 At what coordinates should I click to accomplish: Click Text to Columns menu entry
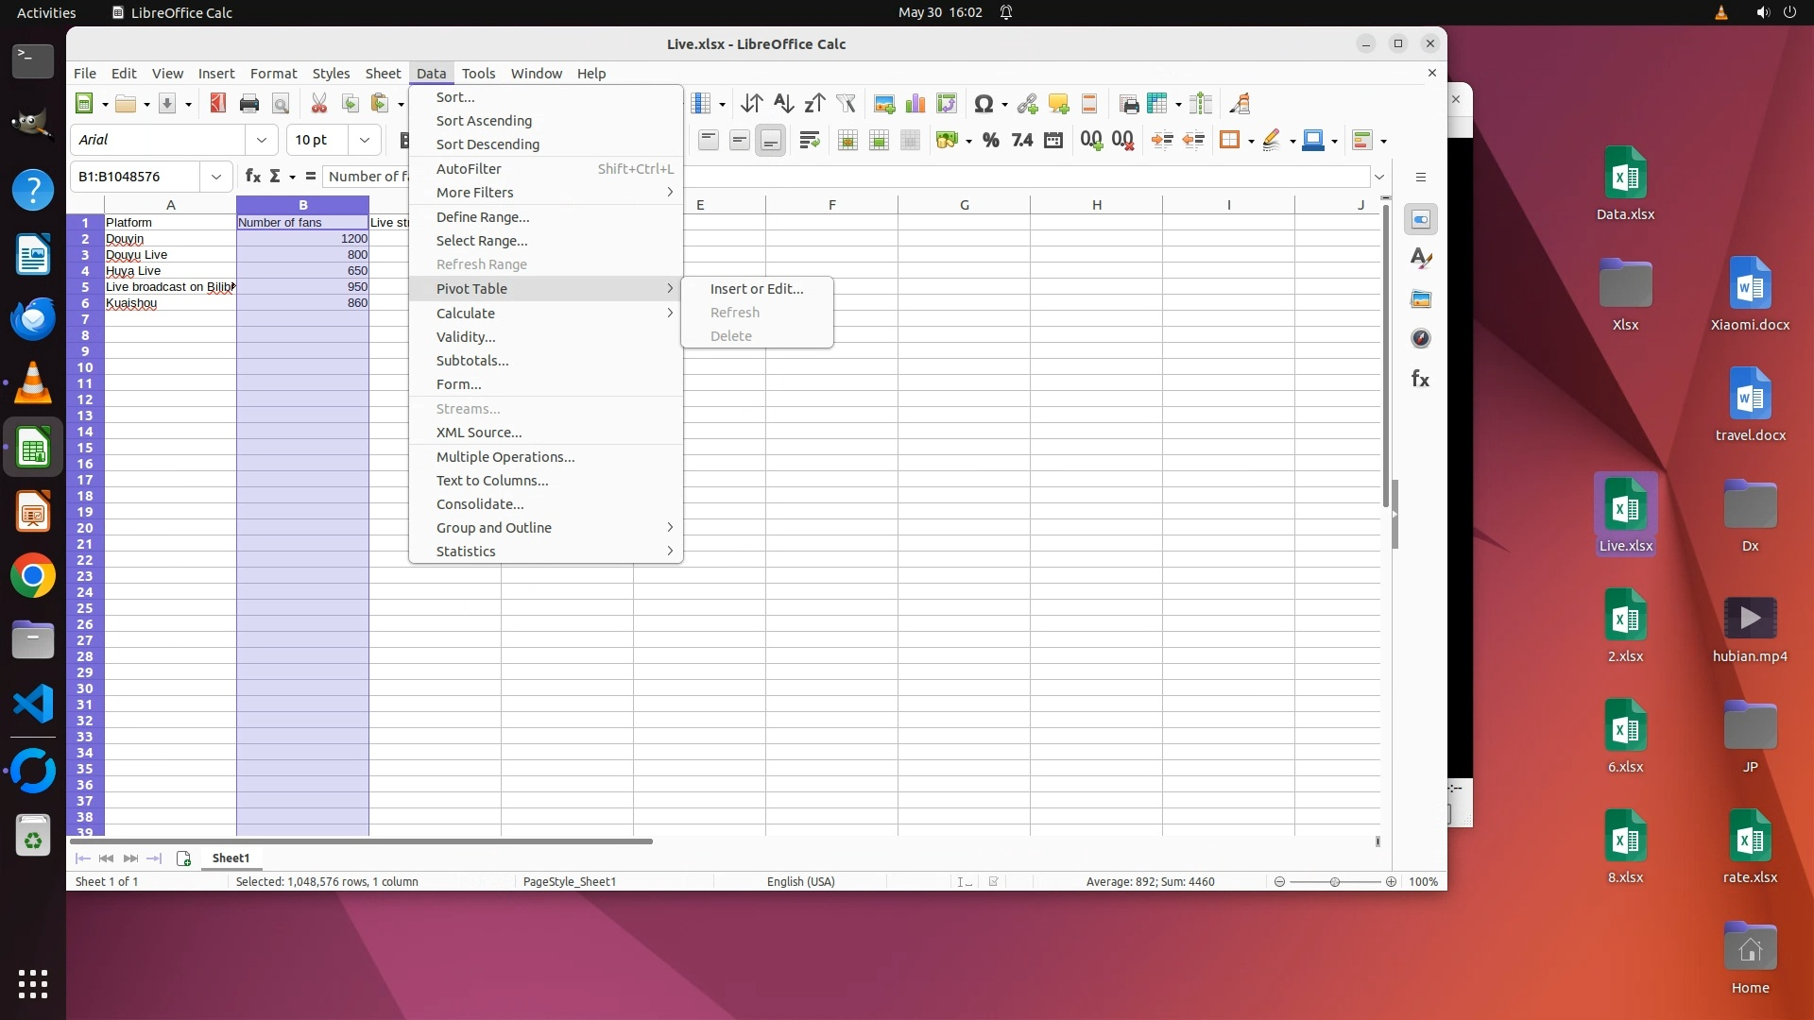(491, 481)
